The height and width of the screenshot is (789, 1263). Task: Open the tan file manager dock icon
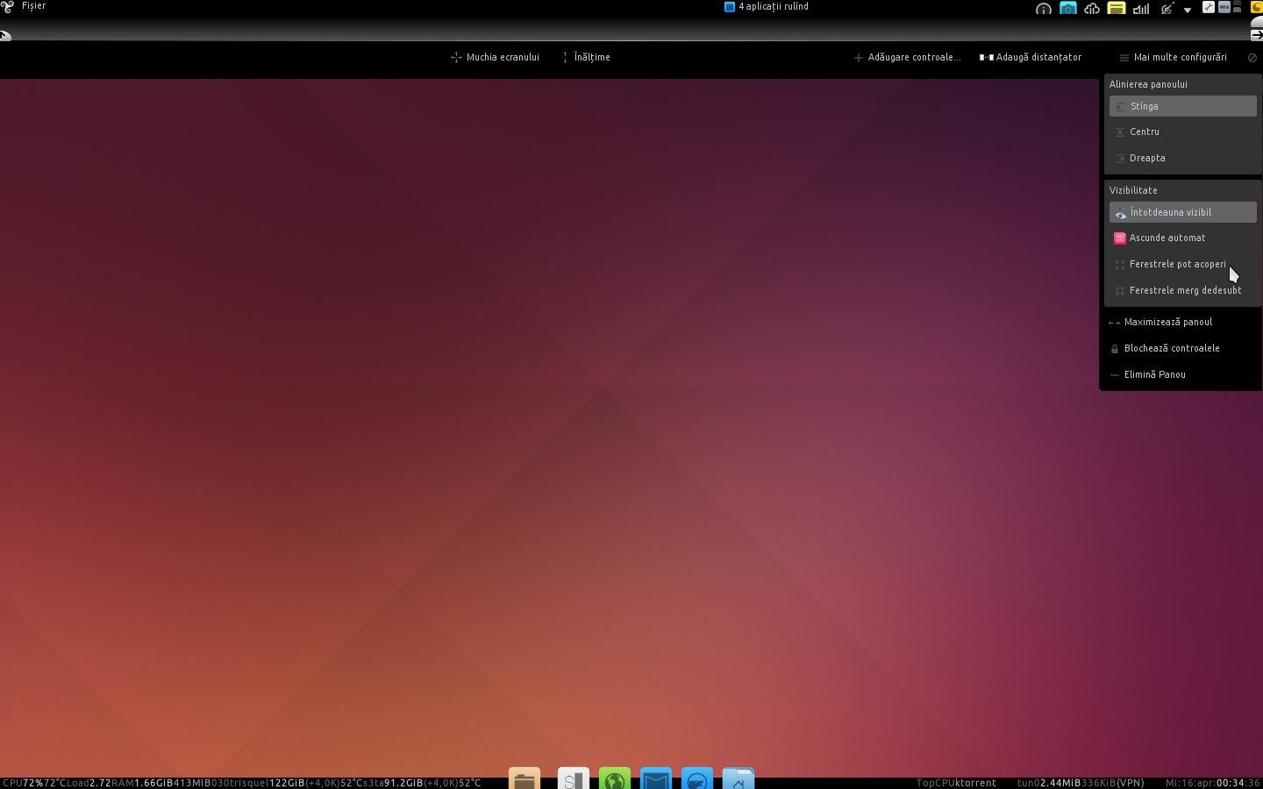click(x=524, y=778)
